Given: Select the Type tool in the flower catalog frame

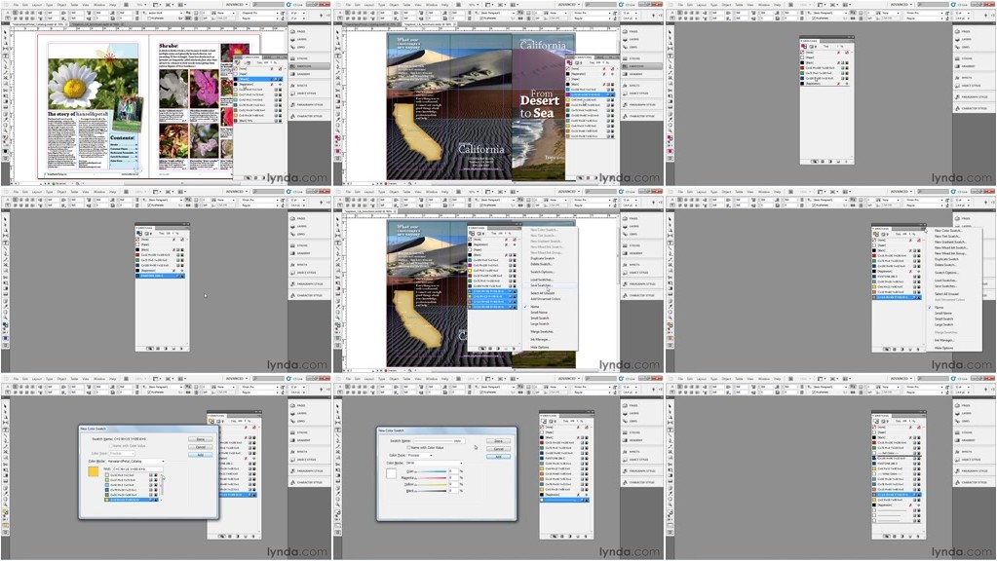Looking at the screenshot, I should pos(5,56).
